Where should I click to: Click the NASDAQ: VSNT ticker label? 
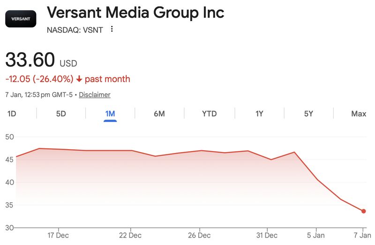[x=75, y=30]
